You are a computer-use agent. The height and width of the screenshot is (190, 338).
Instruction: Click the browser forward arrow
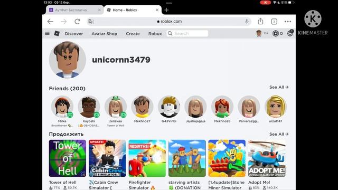(x=63, y=22)
